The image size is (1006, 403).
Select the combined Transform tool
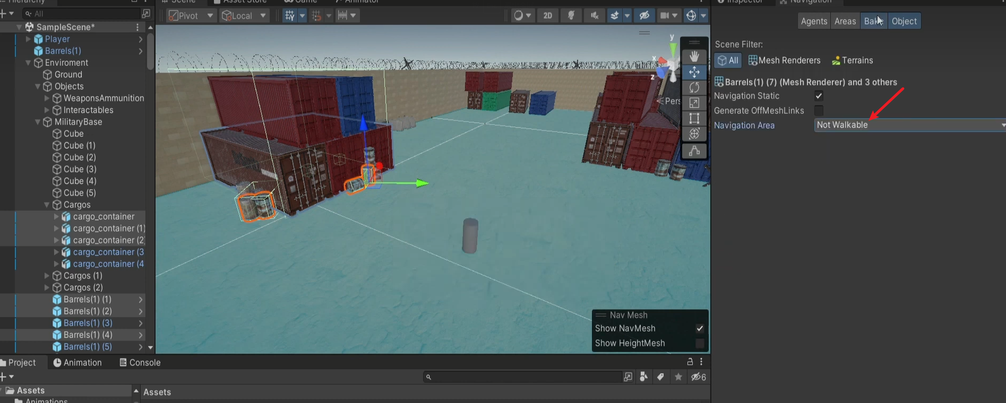(694, 134)
